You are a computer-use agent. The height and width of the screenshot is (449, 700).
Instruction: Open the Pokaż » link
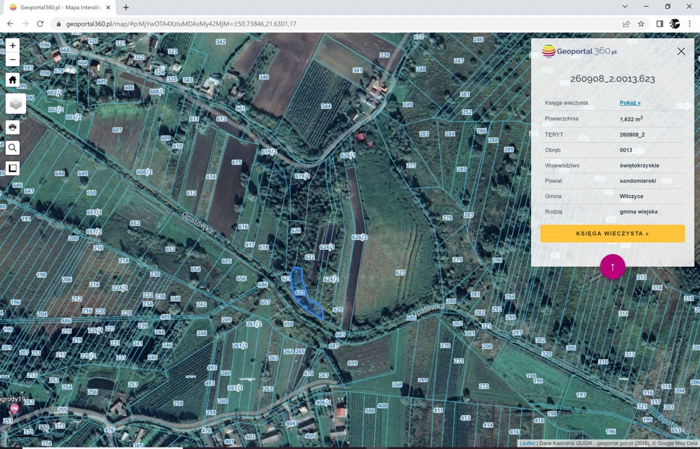[x=629, y=103]
